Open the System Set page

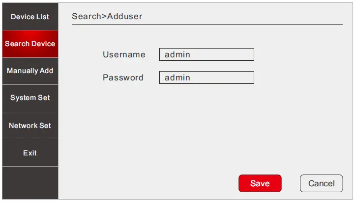point(30,98)
